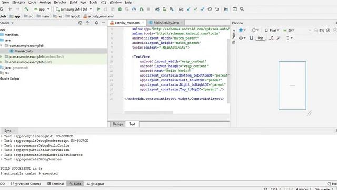
Task: Switch to the Text view tab
Action: tap(132, 124)
